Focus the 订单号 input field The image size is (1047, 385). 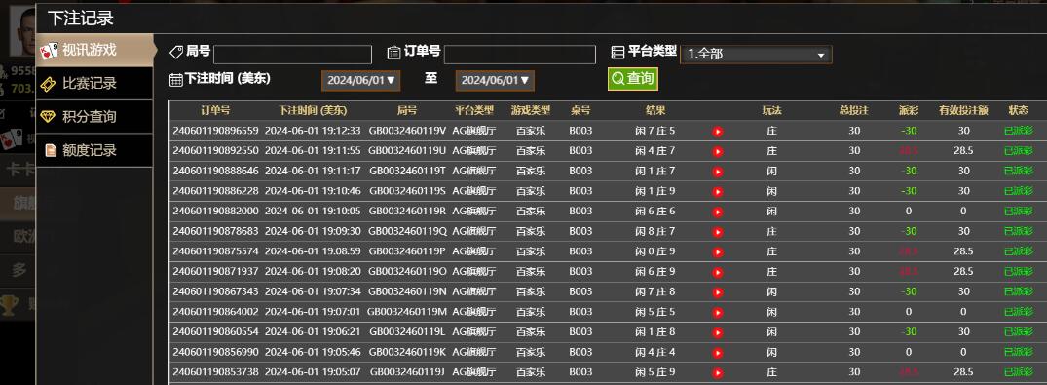(x=519, y=55)
